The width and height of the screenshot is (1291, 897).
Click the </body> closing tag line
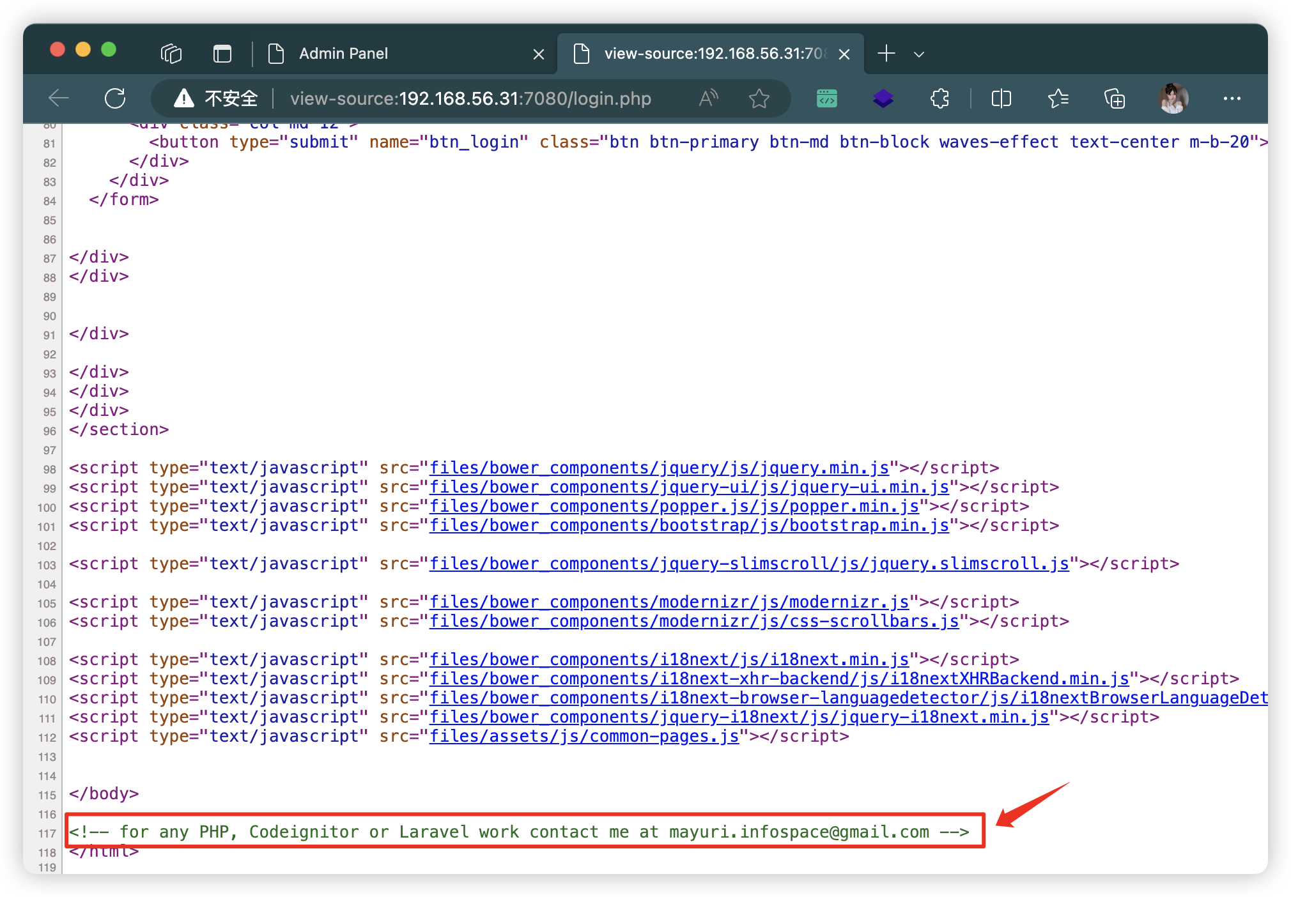click(104, 793)
